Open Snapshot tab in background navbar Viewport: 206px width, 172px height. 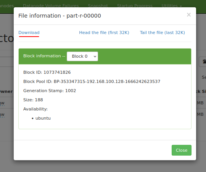(x=98, y=6)
